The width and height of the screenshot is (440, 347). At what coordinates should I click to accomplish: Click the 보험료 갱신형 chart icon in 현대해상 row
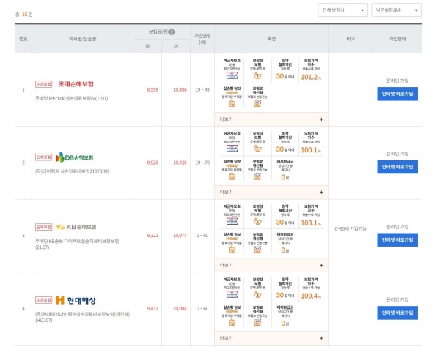[257, 322]
